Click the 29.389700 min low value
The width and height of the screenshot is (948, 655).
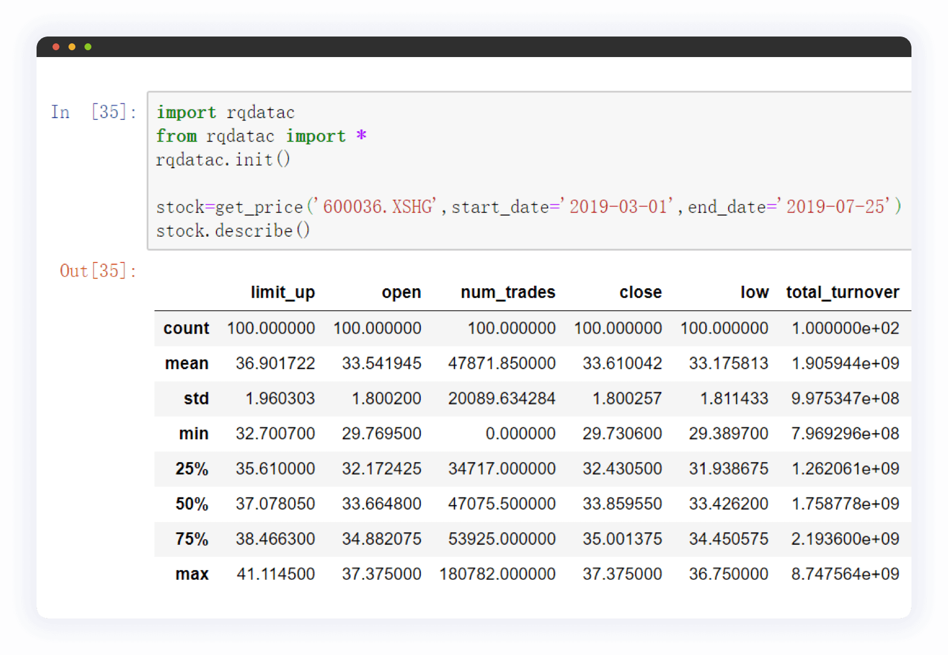pyautogui.click(x=728, y=434)
